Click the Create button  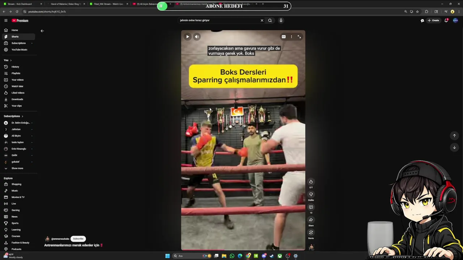coord(433,21)
